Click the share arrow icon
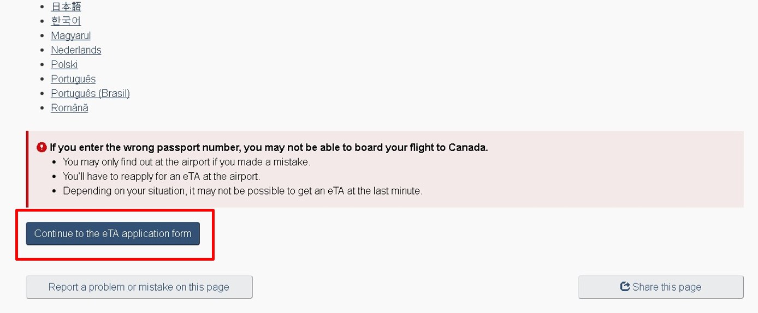Image resolution: width=758 pixels, height=313 pixels. pyautogui.click(x=625, y=287)
